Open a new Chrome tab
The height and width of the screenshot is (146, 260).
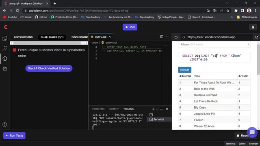coord(55,3)
